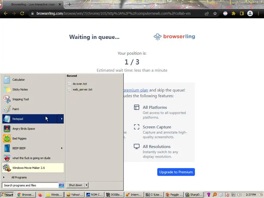Screen dimensions: 264x198
Task: Reload the Browserling page
Action: click(x=22, y=13)
